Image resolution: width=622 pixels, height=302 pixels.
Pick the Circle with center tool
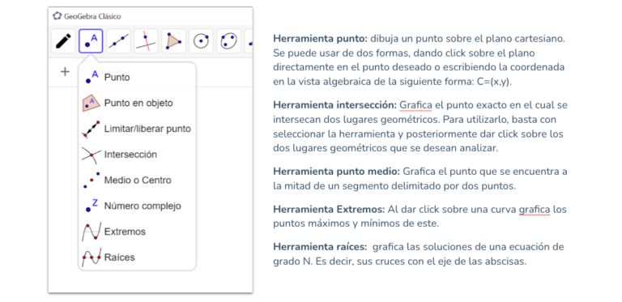[201, 40]
